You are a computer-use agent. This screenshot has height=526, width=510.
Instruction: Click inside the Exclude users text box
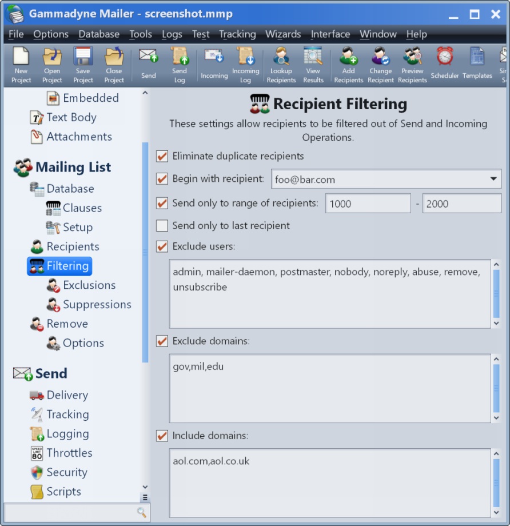coord(330,294)
